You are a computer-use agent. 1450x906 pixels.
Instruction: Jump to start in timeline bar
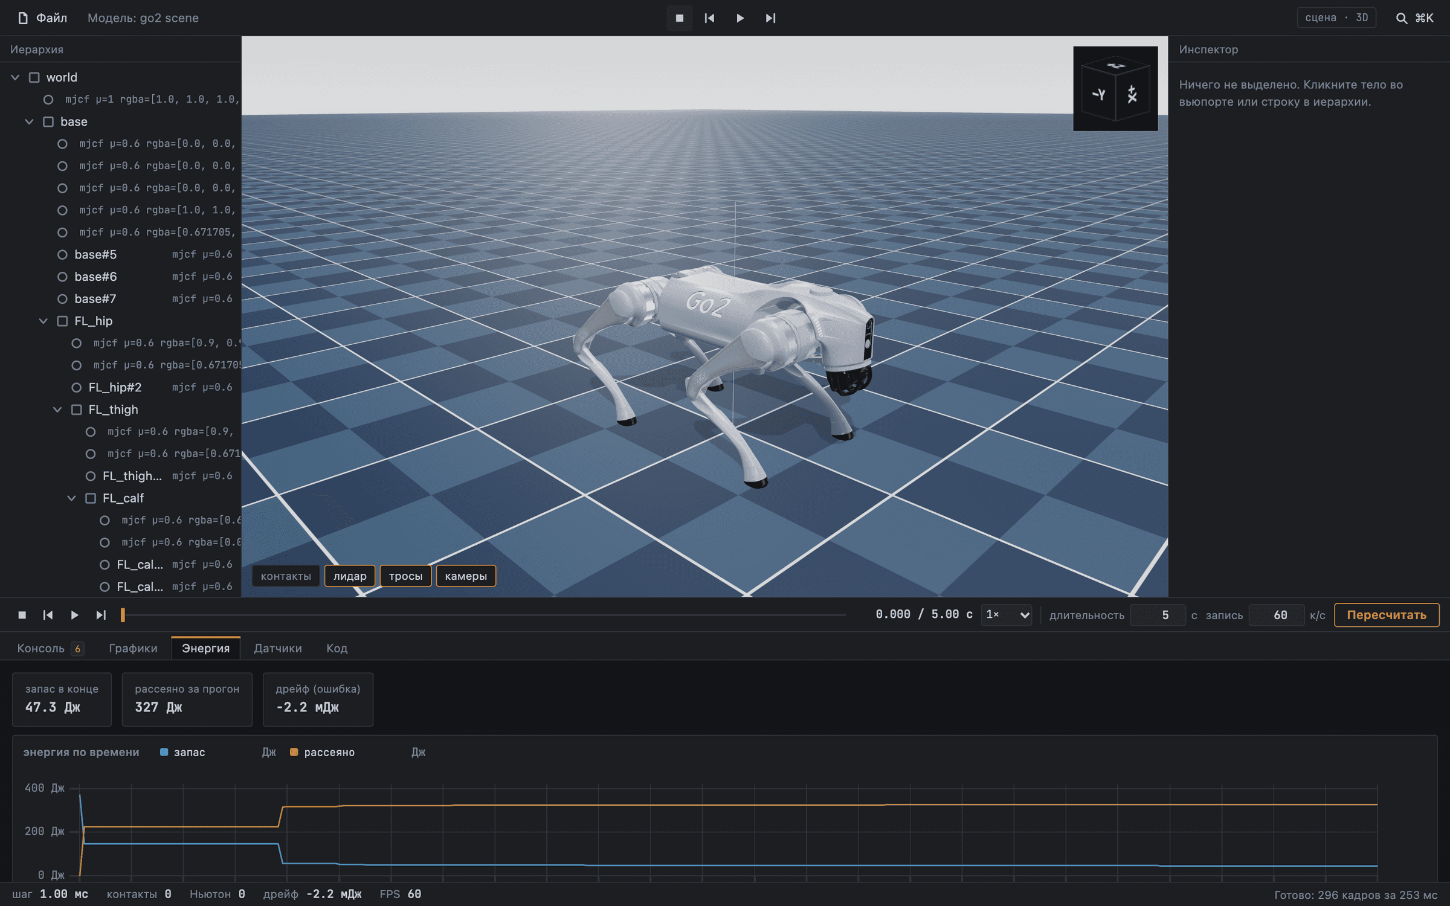pos(48,615)
